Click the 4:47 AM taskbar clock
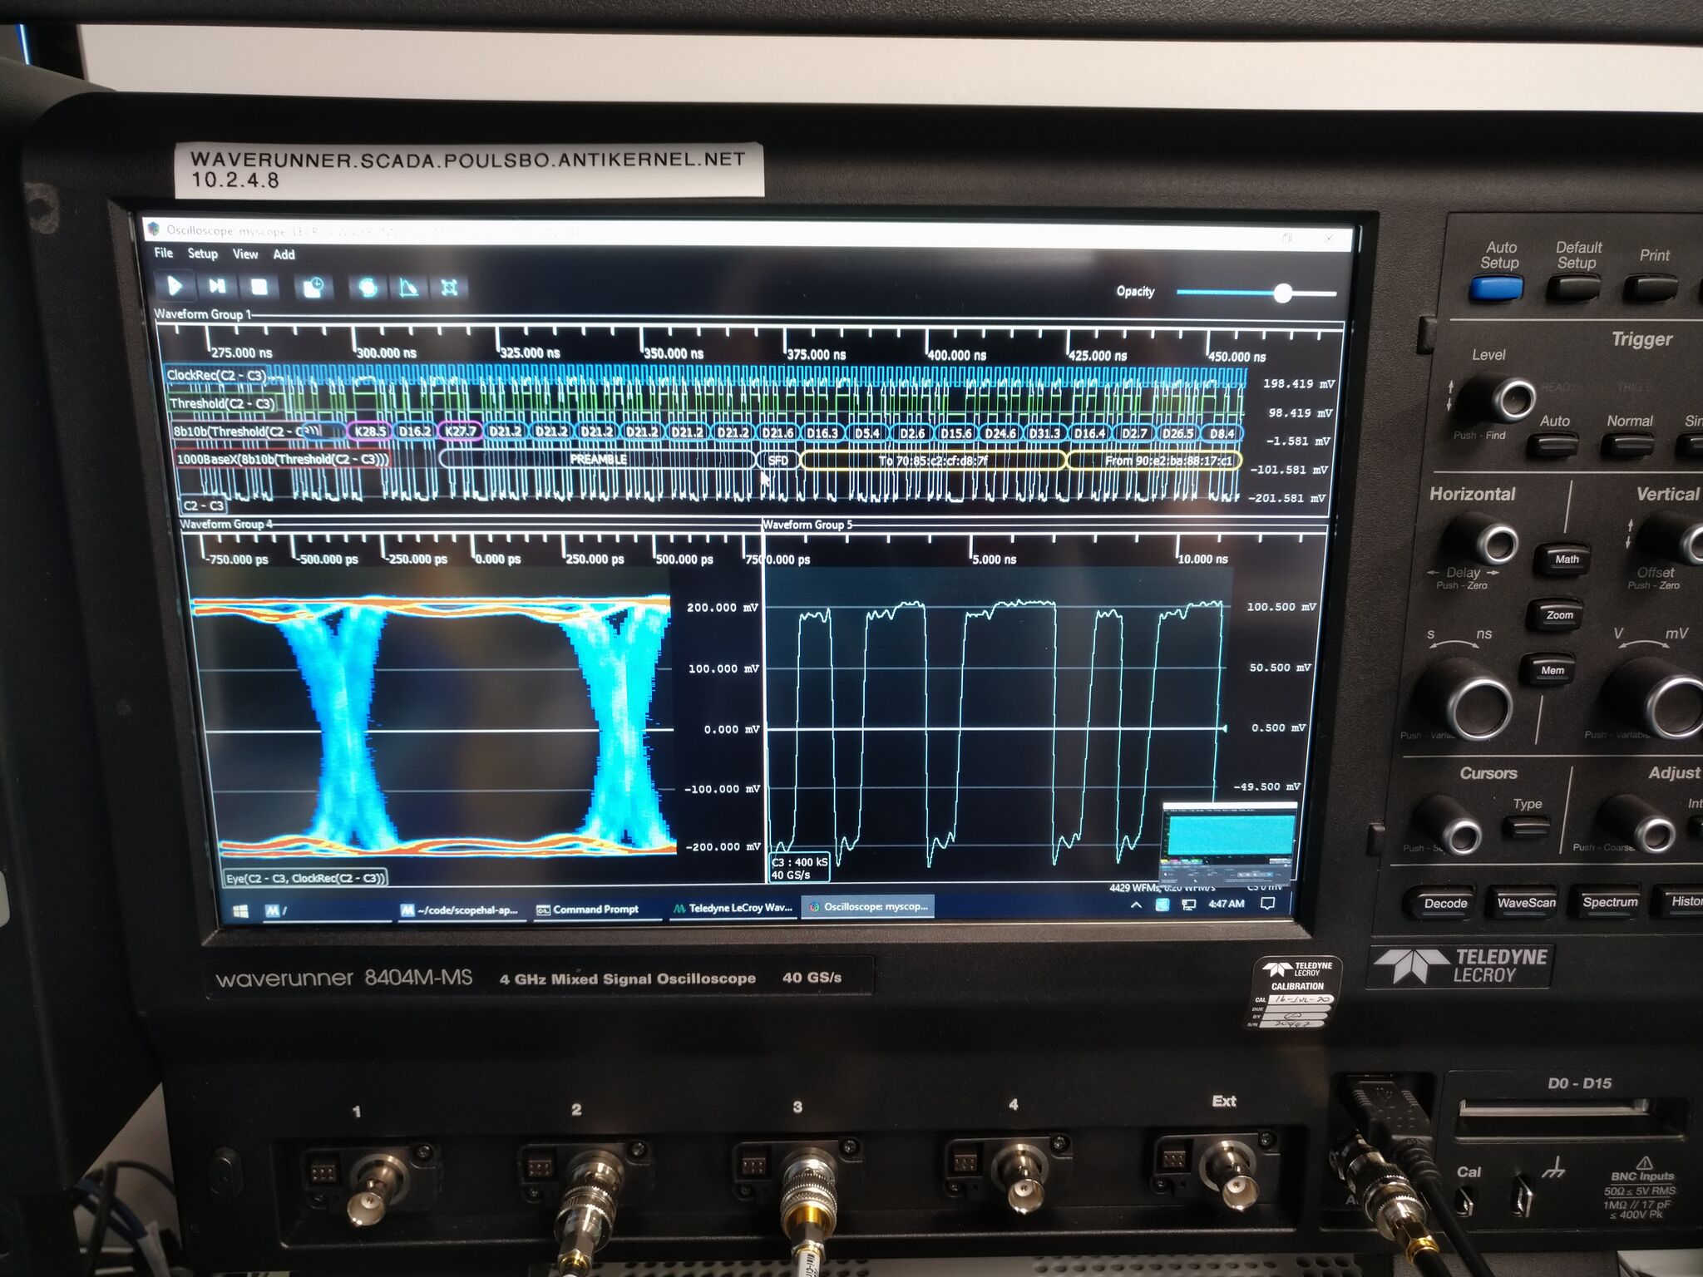 [1227, 904]
